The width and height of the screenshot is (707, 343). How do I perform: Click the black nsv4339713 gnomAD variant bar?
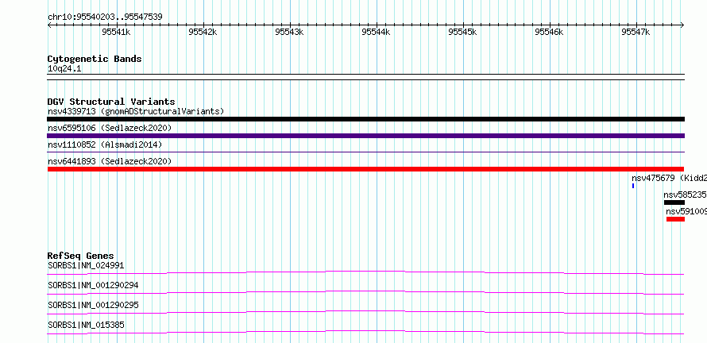365,119
